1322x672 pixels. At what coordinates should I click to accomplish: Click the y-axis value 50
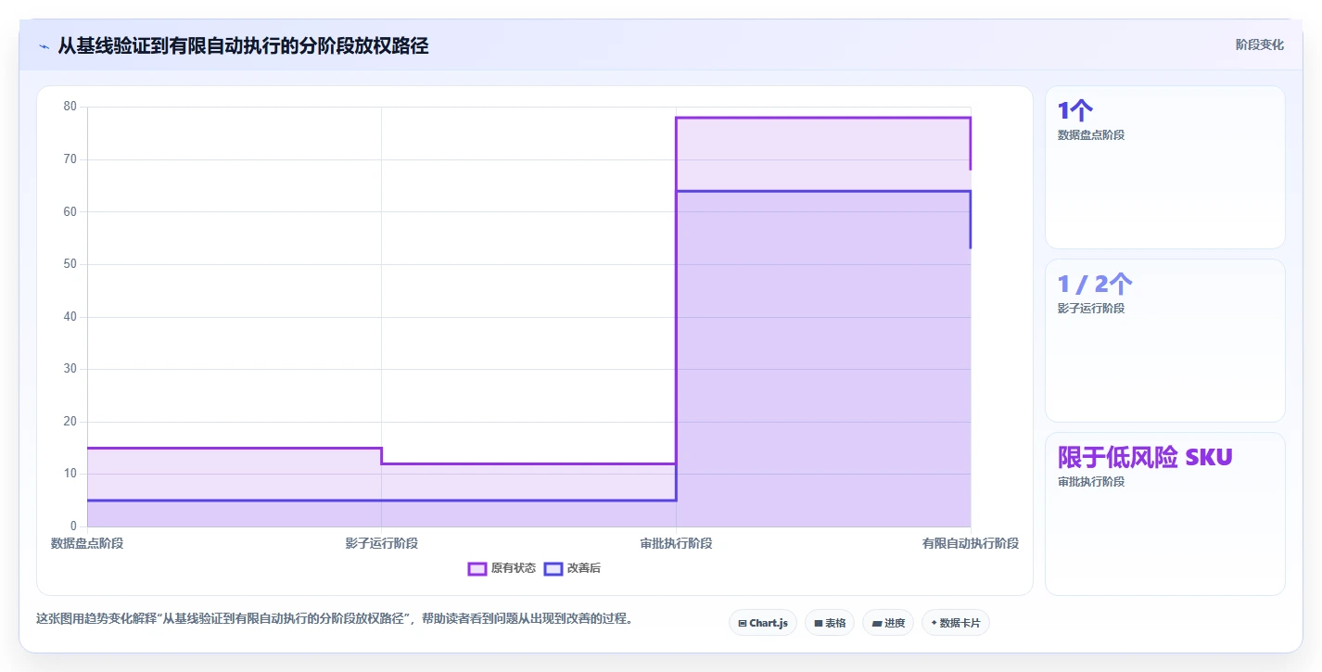70,264
